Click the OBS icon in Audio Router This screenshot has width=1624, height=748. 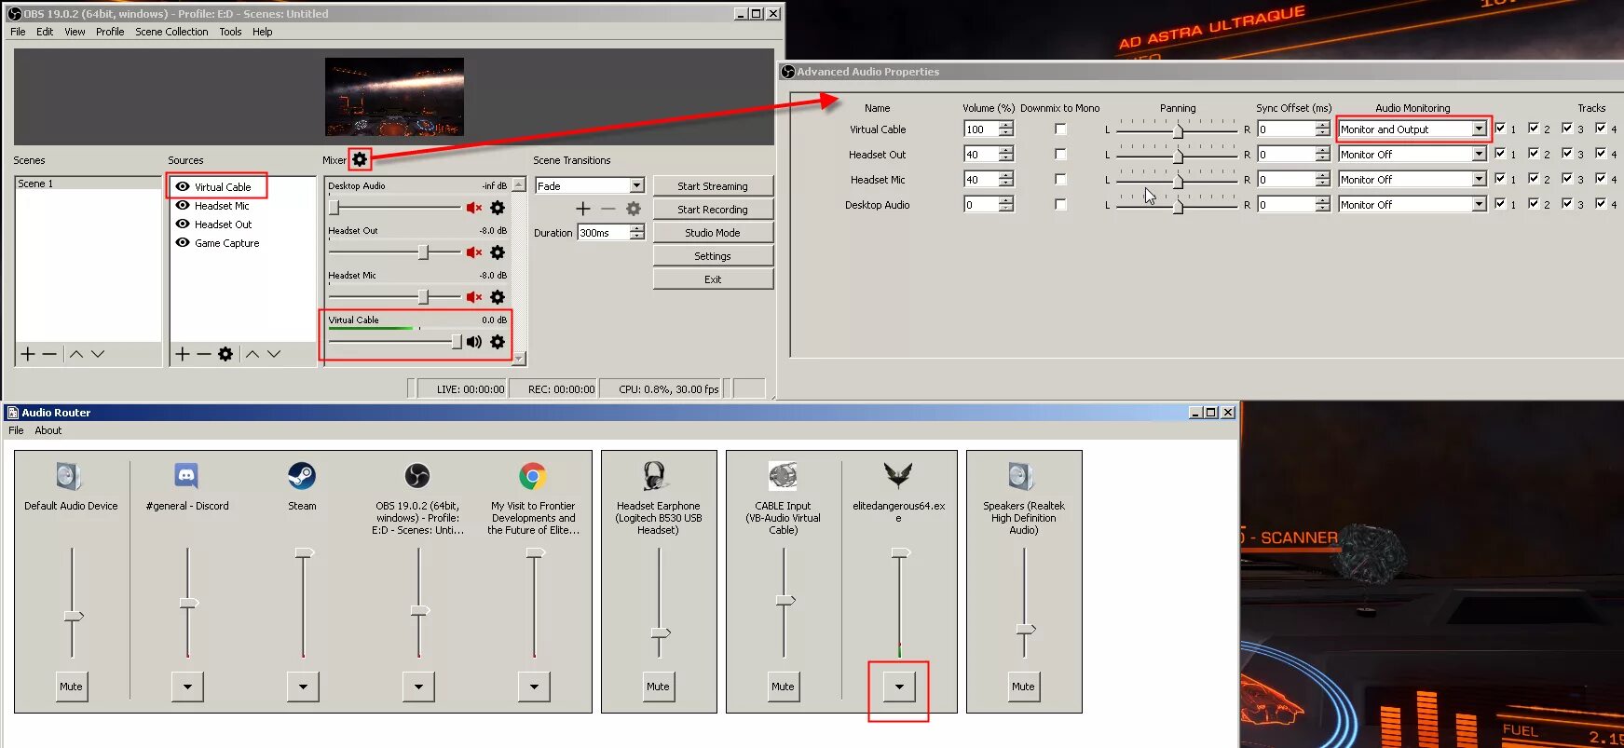(x=417, y=476)
